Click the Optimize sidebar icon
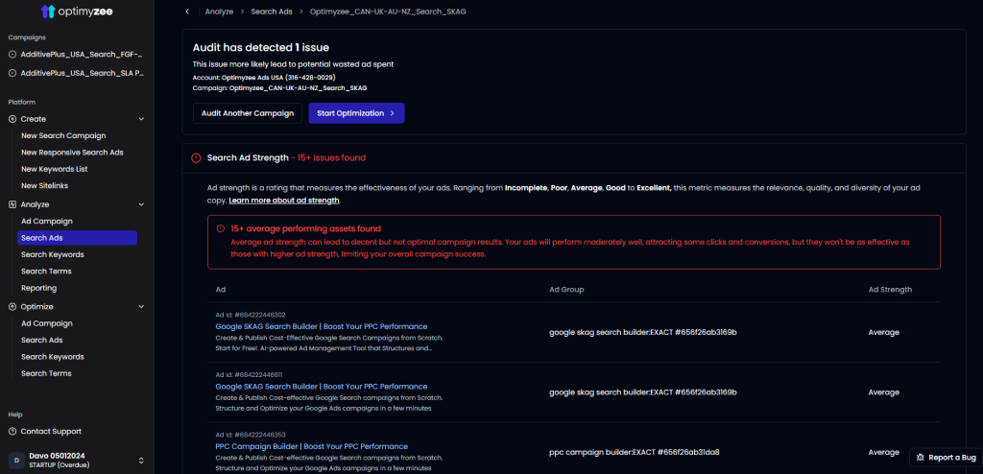This screenshot has height=474, width=983. coord(12,307)
